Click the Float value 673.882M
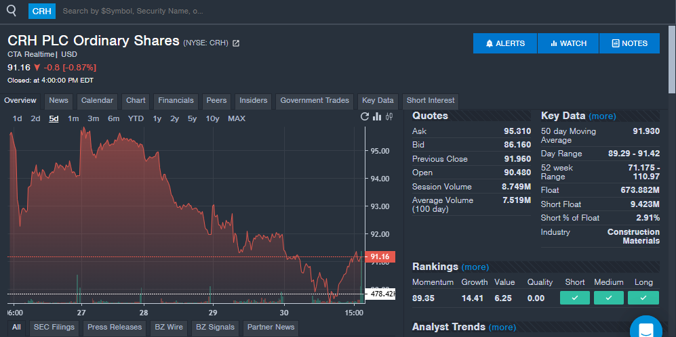 coord(640,190)
